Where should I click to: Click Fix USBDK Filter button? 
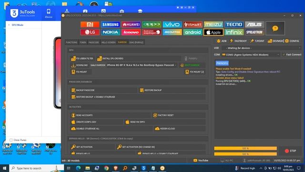click(x=82, y=58)
